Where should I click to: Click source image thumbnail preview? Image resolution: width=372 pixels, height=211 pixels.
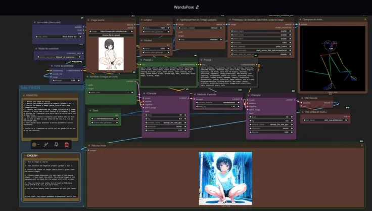coord(111,54)
